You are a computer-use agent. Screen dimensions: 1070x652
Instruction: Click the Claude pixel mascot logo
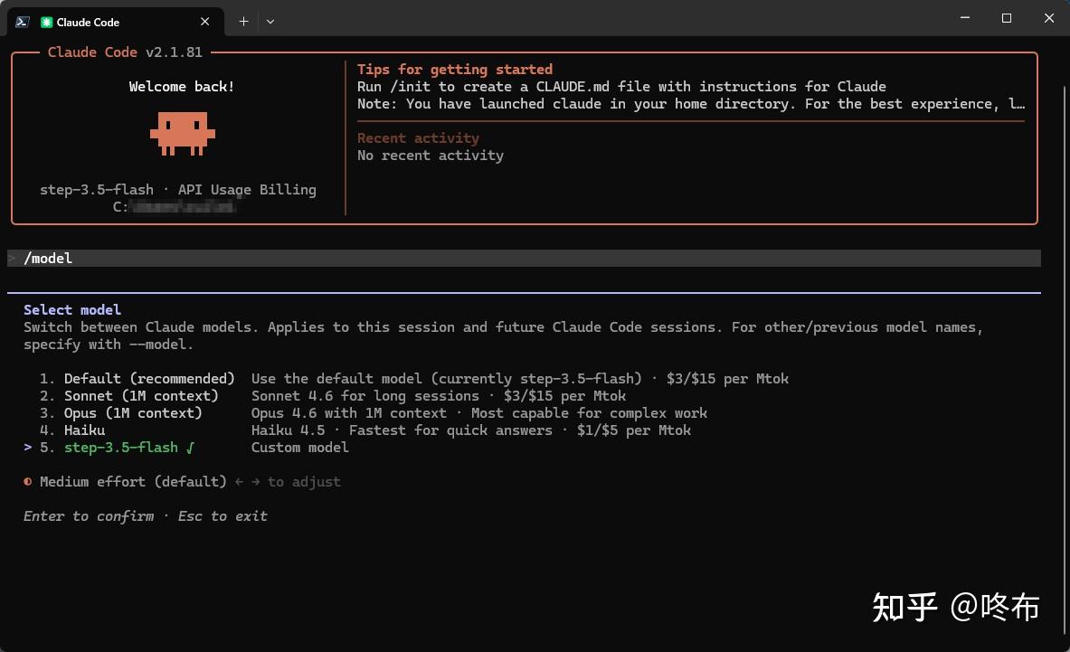coord(182,134)
